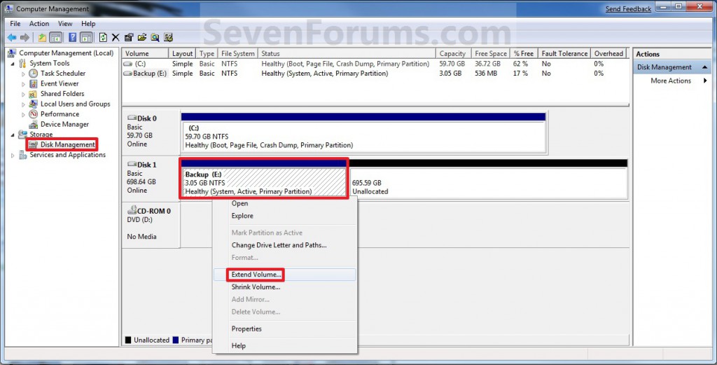Expand the Event Viewer node

[x=23, y=84]
